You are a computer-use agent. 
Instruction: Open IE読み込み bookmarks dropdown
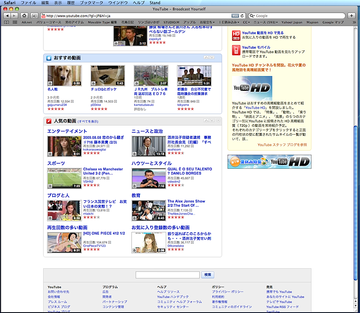point(229,22)
